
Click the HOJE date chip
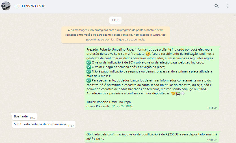tap(115, 20)
